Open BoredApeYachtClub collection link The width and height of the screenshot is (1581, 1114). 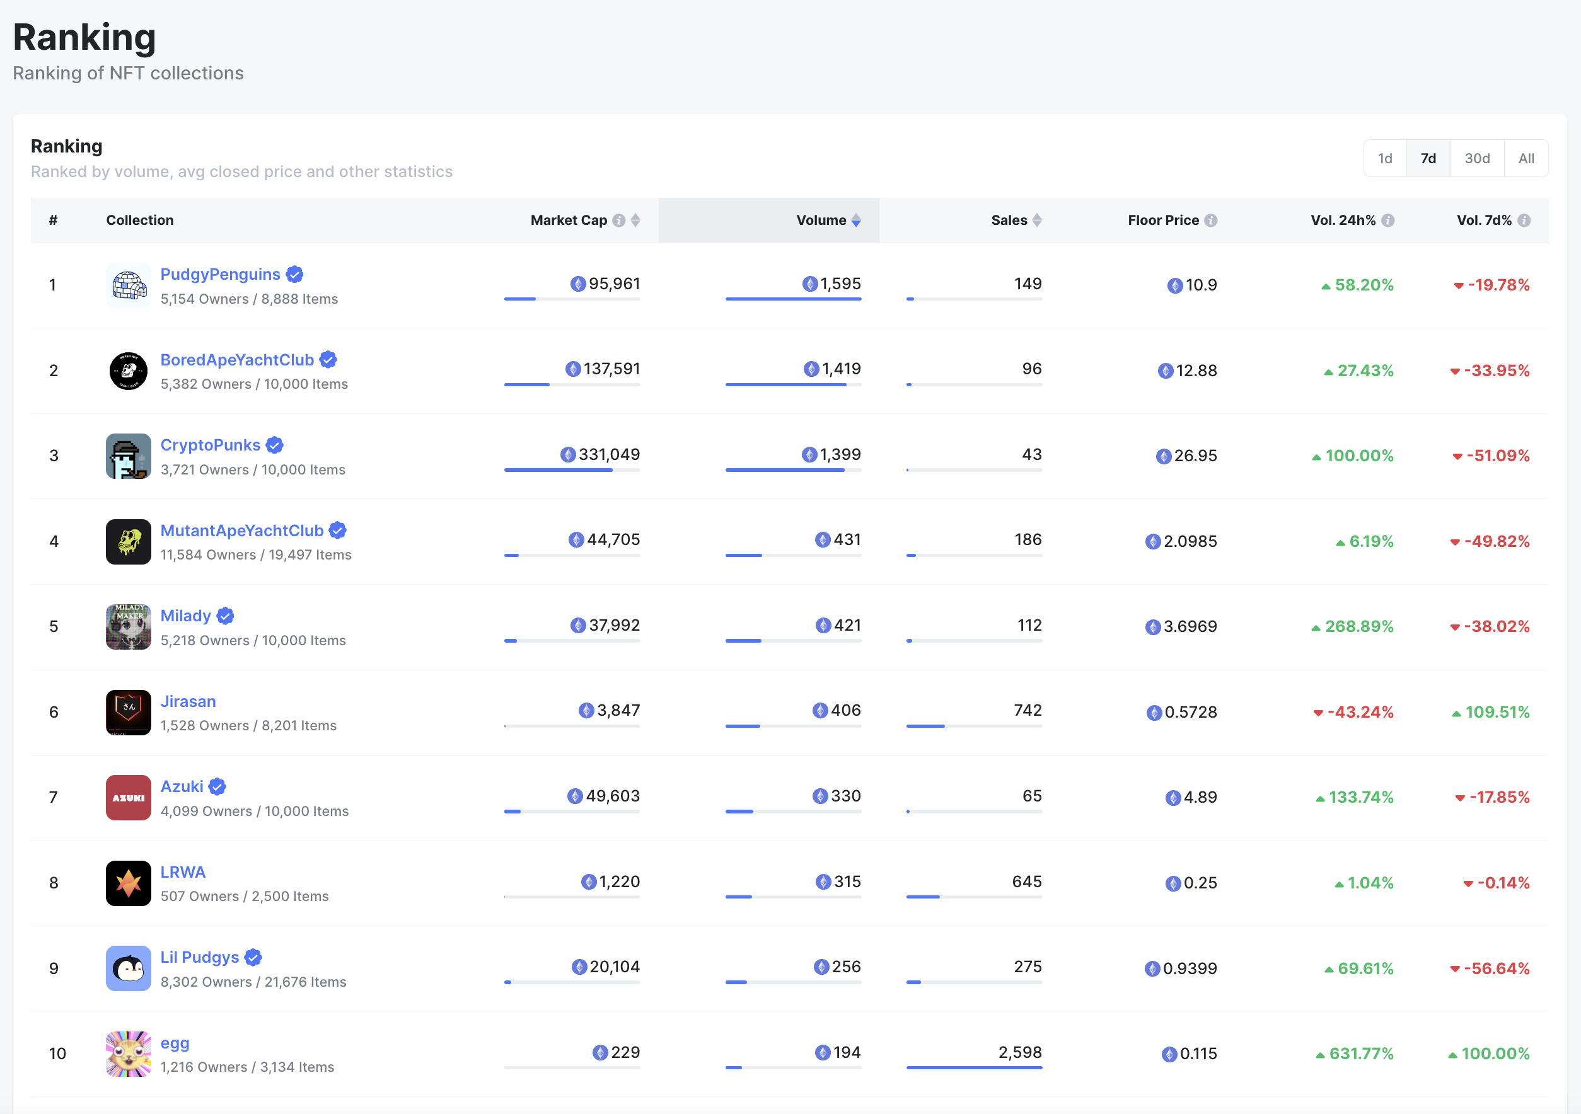(237, 360)
